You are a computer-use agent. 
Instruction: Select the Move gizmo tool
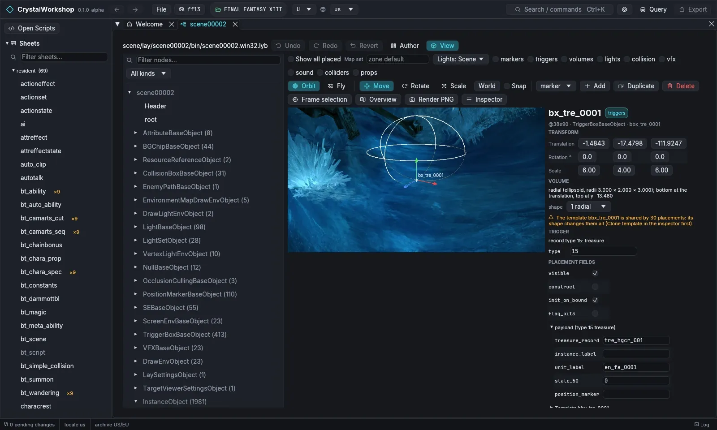pos(376,86)
